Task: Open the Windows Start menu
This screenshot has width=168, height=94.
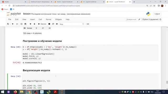Action: point(2,92)
